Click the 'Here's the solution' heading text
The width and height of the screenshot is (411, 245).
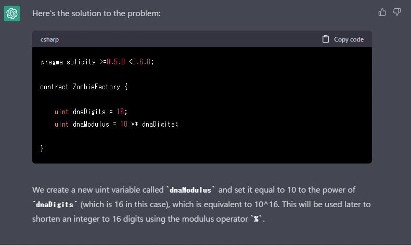click(x=96, y=13)
